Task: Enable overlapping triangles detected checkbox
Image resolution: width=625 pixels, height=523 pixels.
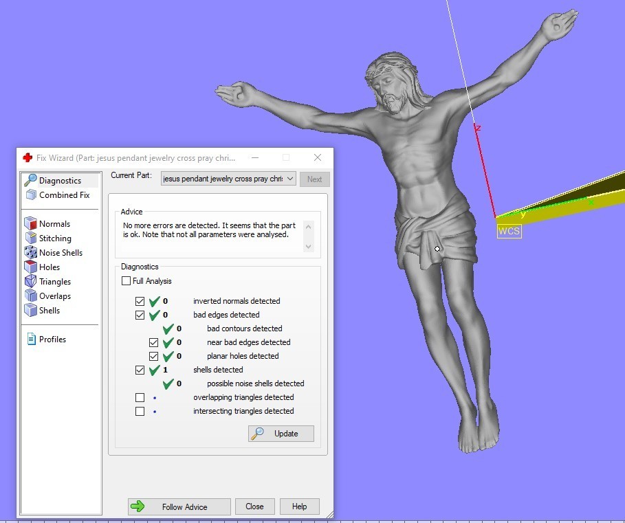Action: pyautogui.click(x=140, y=397)
